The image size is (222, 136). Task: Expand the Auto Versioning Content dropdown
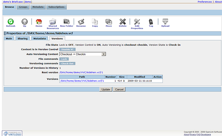(103, 54)
